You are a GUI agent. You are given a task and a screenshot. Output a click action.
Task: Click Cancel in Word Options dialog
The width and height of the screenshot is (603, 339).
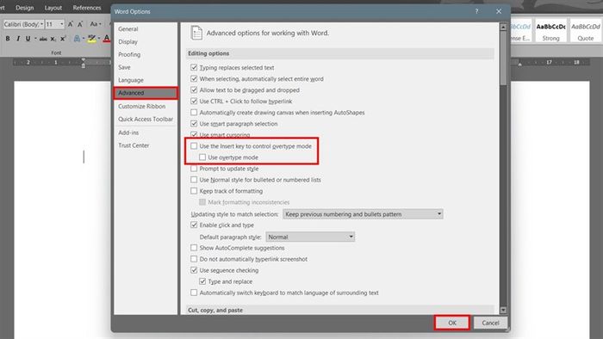click(x=490, y=323)
